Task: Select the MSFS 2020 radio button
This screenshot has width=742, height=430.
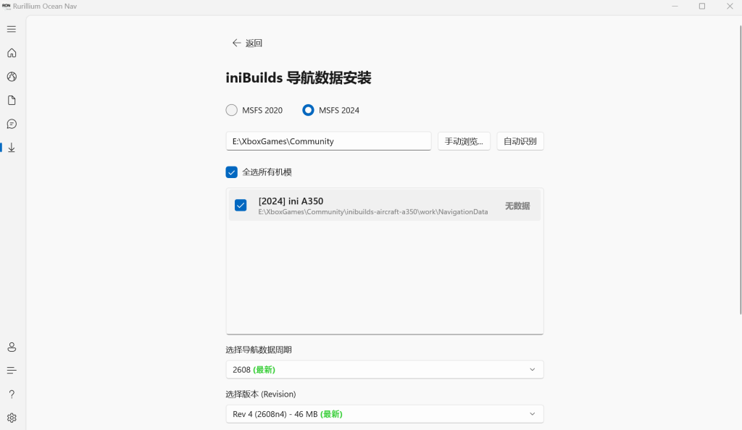Action: click(x=231, y=110)
